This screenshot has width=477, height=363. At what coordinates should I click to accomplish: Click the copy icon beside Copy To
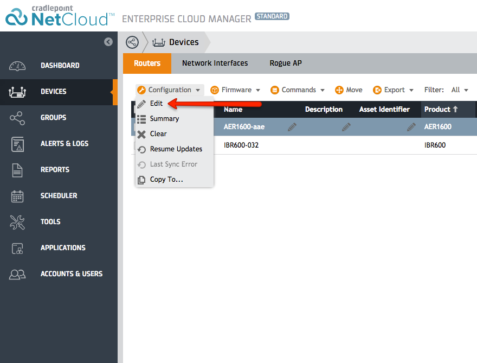141,180
